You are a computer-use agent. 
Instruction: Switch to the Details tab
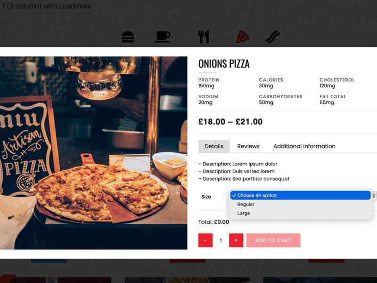click(x=214, y=146)
